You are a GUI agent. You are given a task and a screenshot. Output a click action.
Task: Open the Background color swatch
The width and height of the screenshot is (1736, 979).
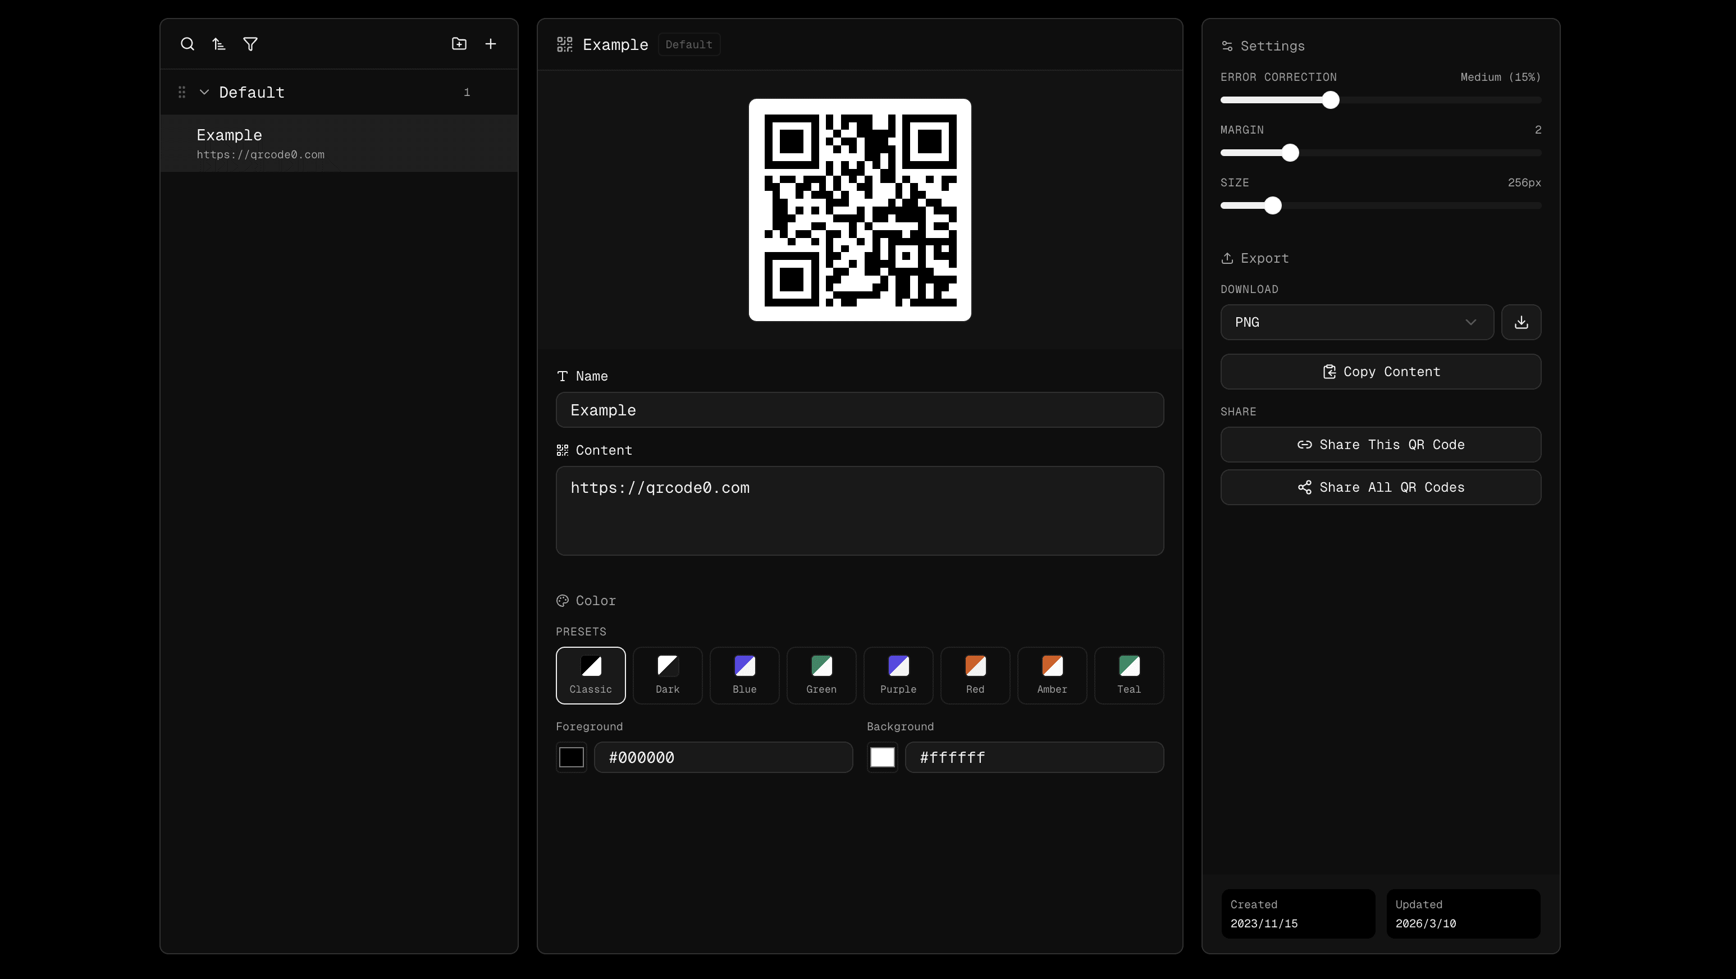882,757
